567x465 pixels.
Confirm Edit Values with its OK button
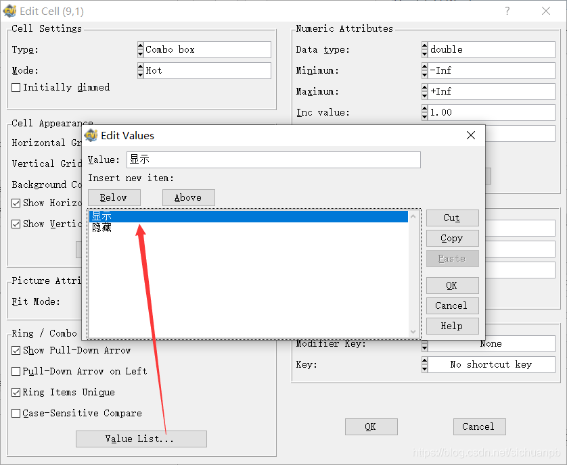tap(453, 285)
